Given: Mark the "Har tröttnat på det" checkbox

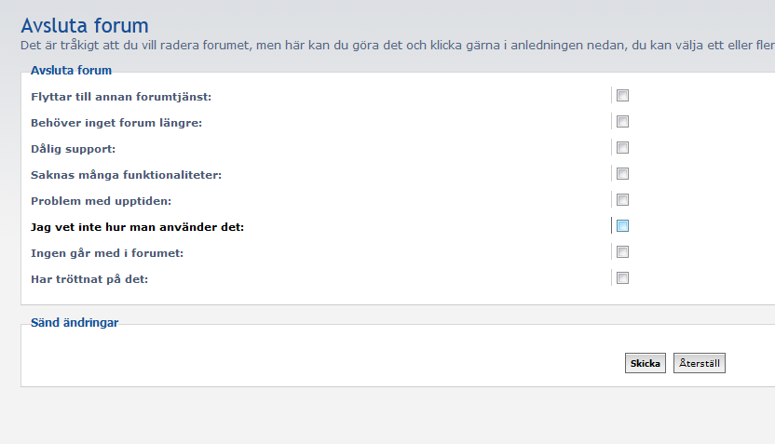Looking at the screenshot, I should pos(622,277).
